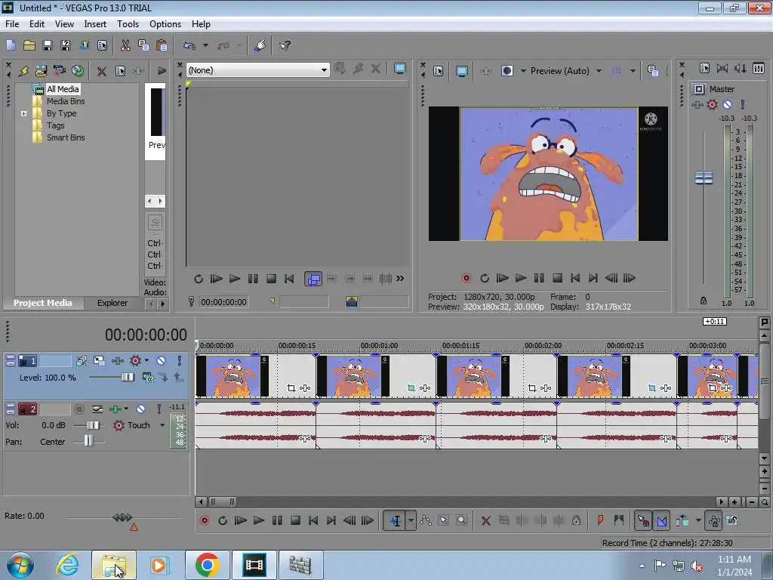773x580 pixels.
Task: Click Pause in the trimmer transport
Action: 253,279
